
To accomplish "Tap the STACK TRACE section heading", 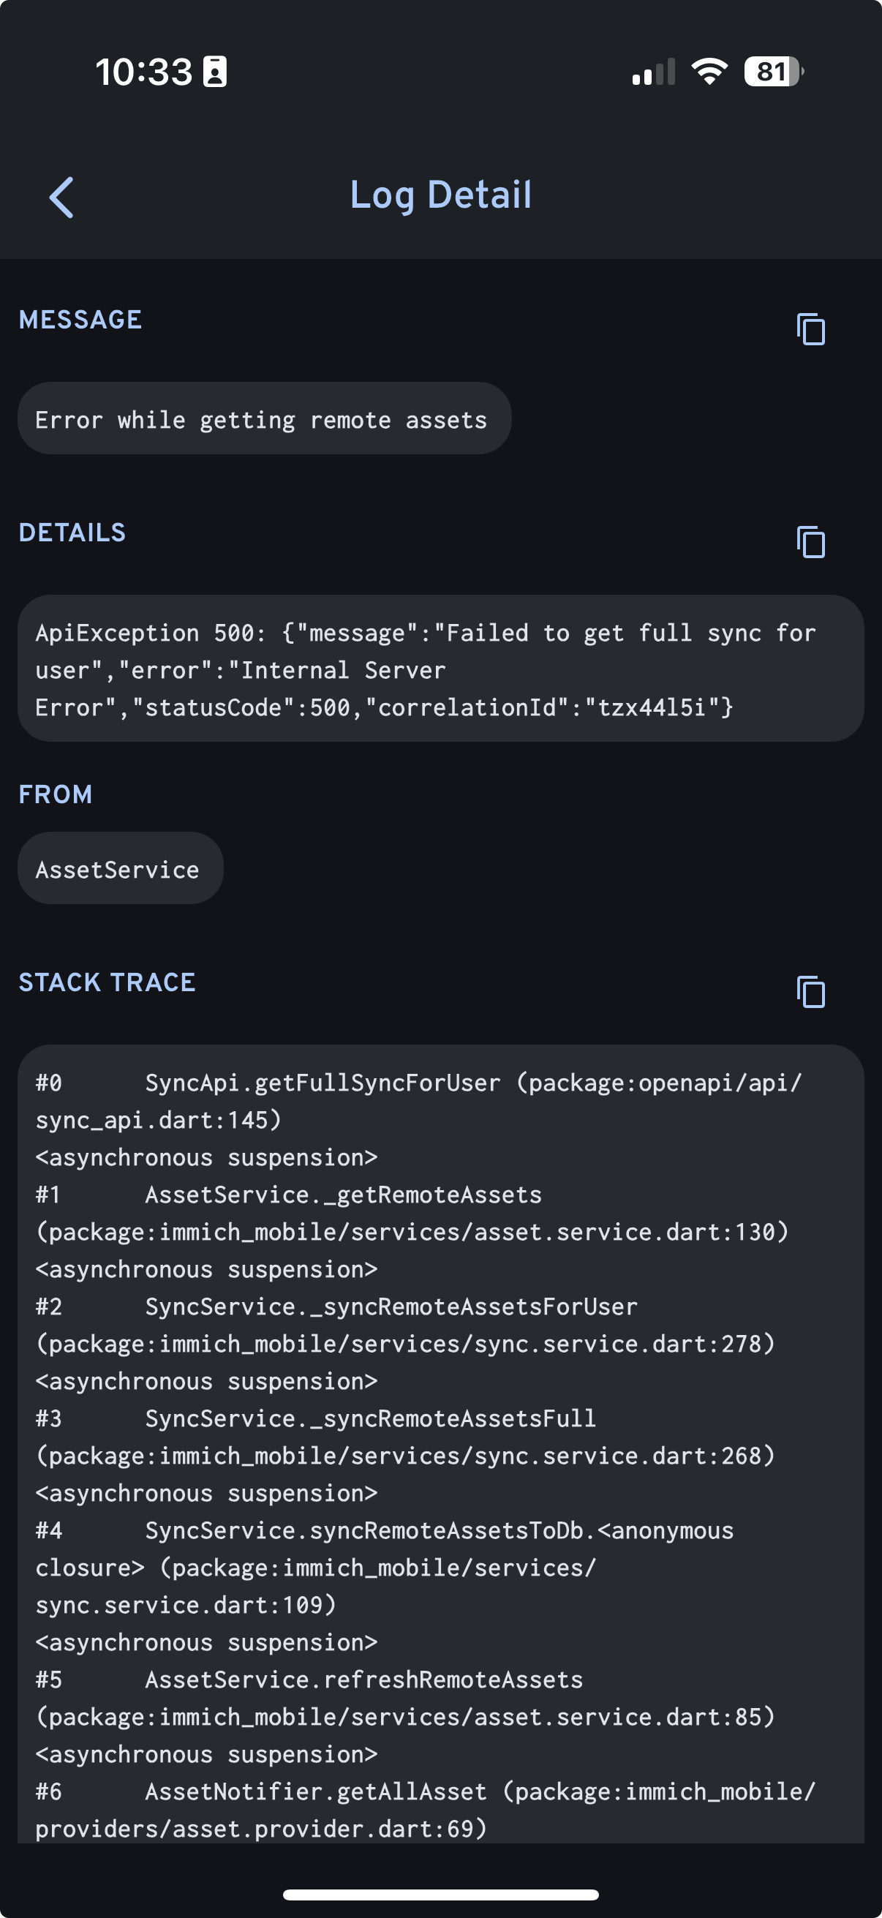I will tap(108, 982).
